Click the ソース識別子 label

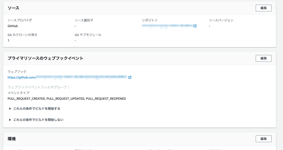tap(84, 20)
